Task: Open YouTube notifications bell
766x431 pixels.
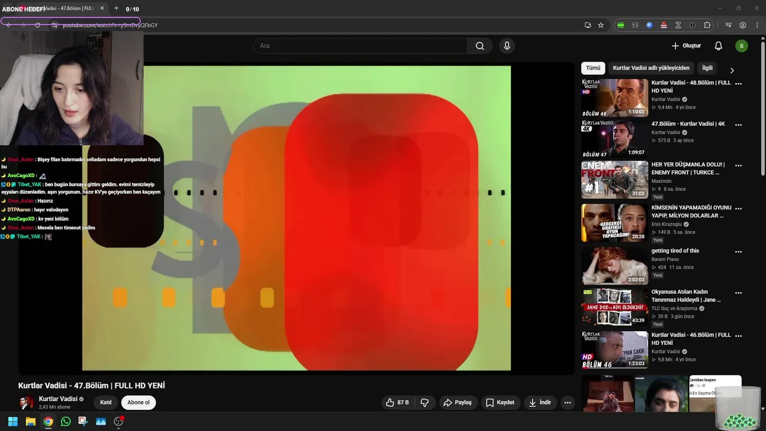Action: tap(718, 46)
